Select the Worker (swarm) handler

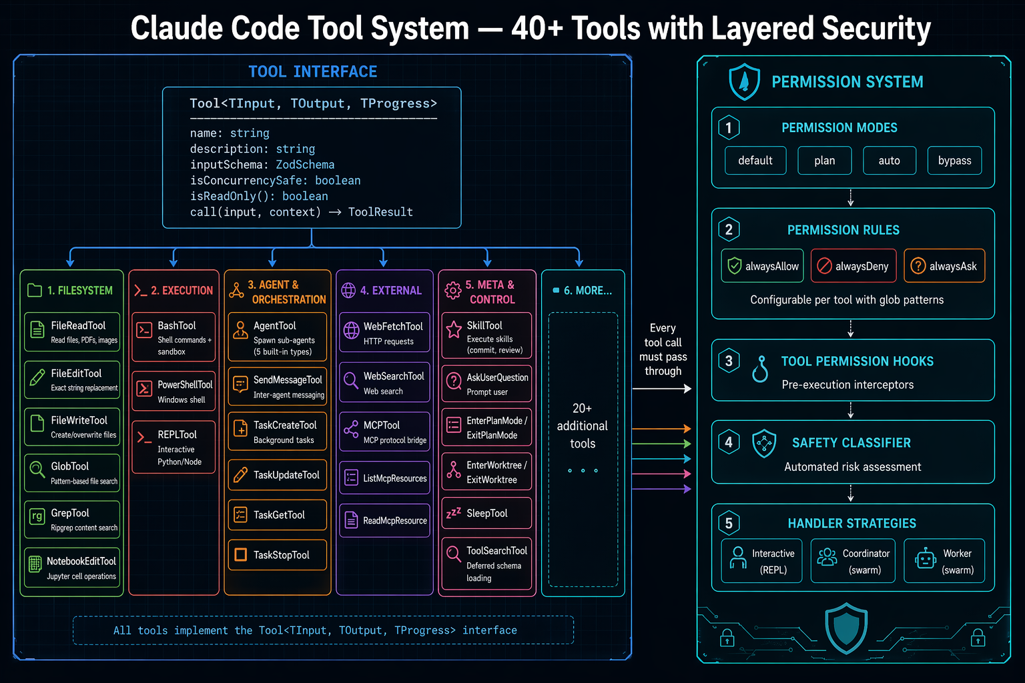tap(944, 561)
